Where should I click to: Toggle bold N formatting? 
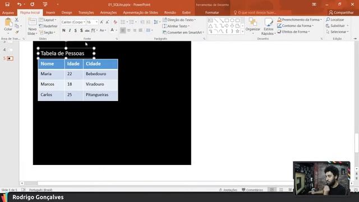63,30
